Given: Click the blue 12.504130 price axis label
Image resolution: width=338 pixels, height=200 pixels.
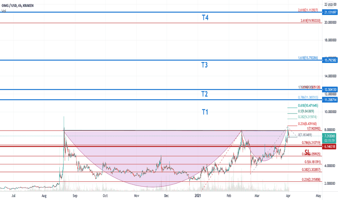Looking at the screenshot, I should pos(330,89).
